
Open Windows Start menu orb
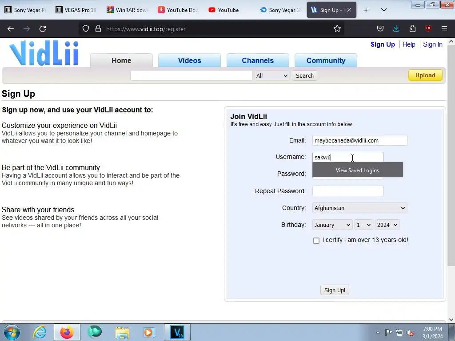click(x=12, y=332)
